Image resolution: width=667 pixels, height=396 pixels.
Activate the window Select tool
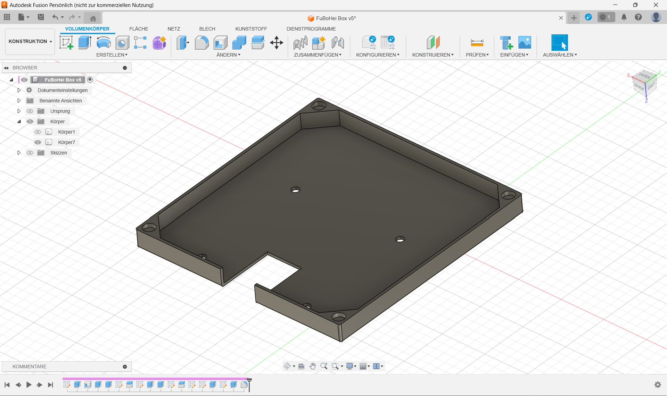tap(559, 43)
